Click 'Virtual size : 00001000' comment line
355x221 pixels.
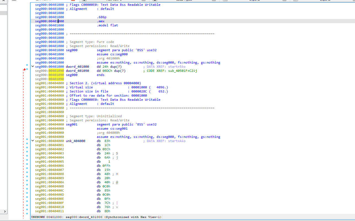pyautogui.click(x=117, y=87)
